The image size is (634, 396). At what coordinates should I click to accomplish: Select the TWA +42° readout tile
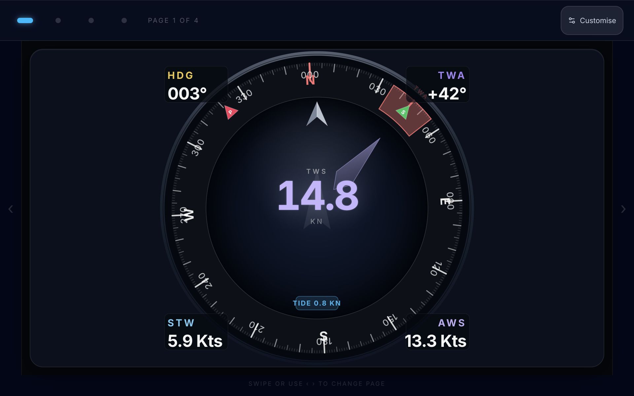click(438, 84)
